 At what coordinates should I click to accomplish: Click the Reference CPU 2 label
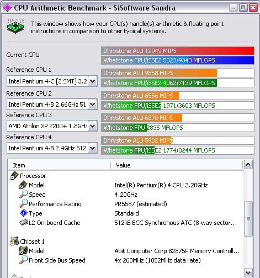coord(29,93)
